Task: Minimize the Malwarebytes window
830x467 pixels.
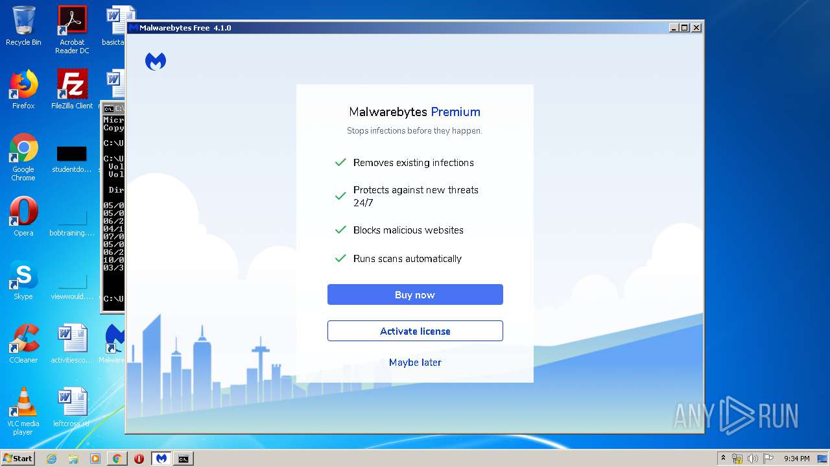Action: coord(674,28)
